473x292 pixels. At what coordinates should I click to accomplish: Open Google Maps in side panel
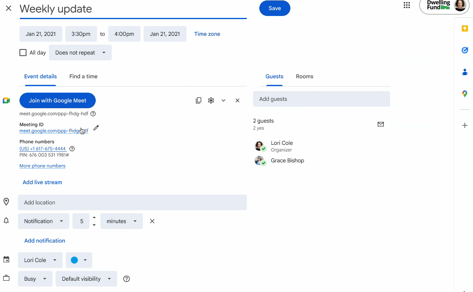click(x=464, y=94)
